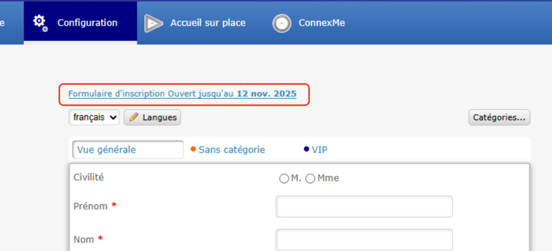Click the orange dot beside Sans catégorie
The width and height of the screenshot is (552, 251).
pyautogui.click(x=193, y=149)
